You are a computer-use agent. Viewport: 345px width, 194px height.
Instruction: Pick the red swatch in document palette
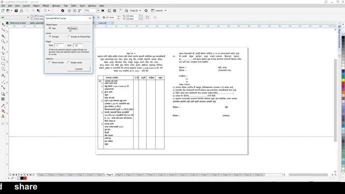click(x=25, y=178)
